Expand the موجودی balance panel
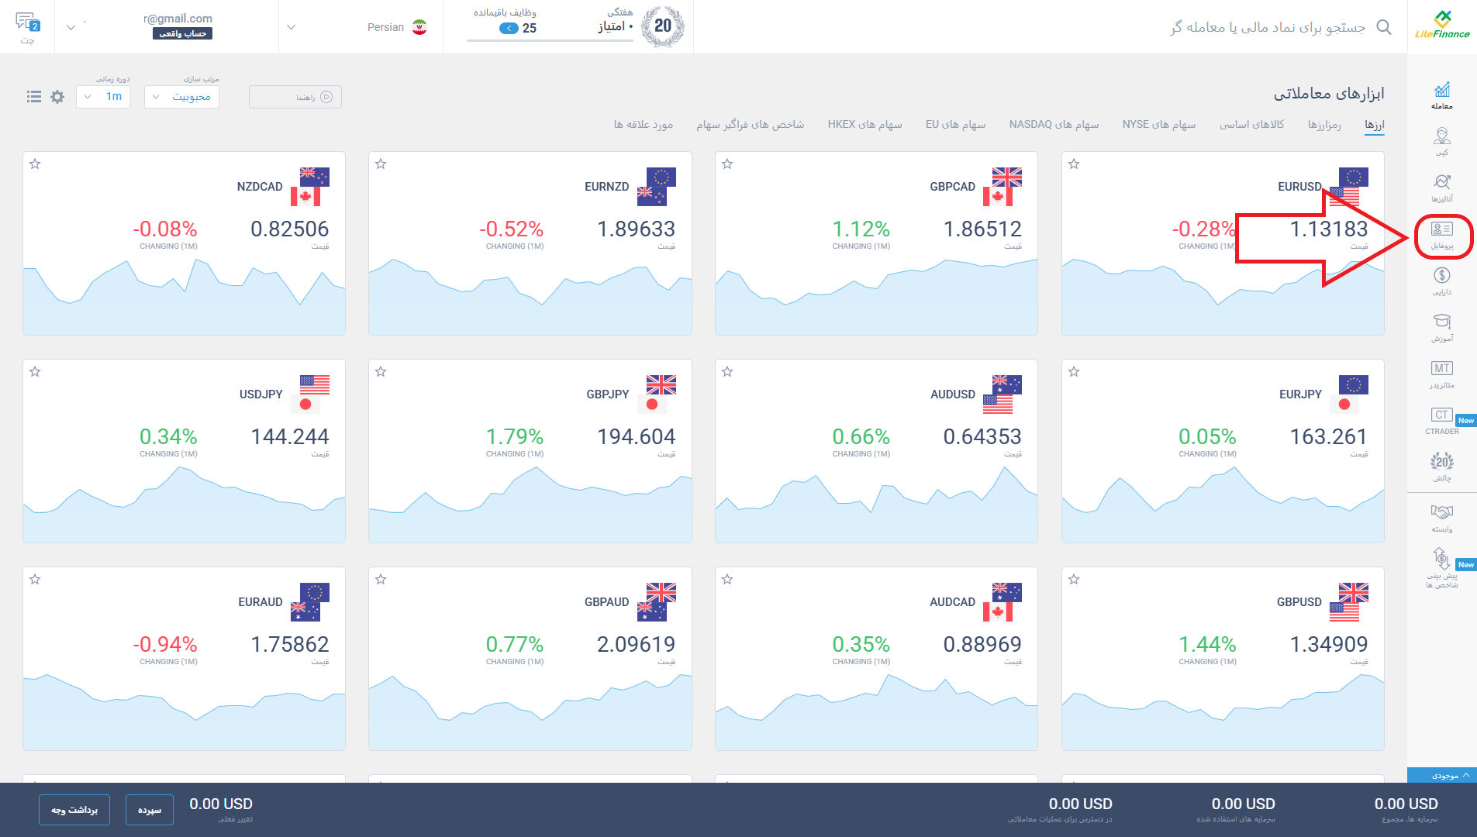1477x837 pixels. [x=1442, y=775]
